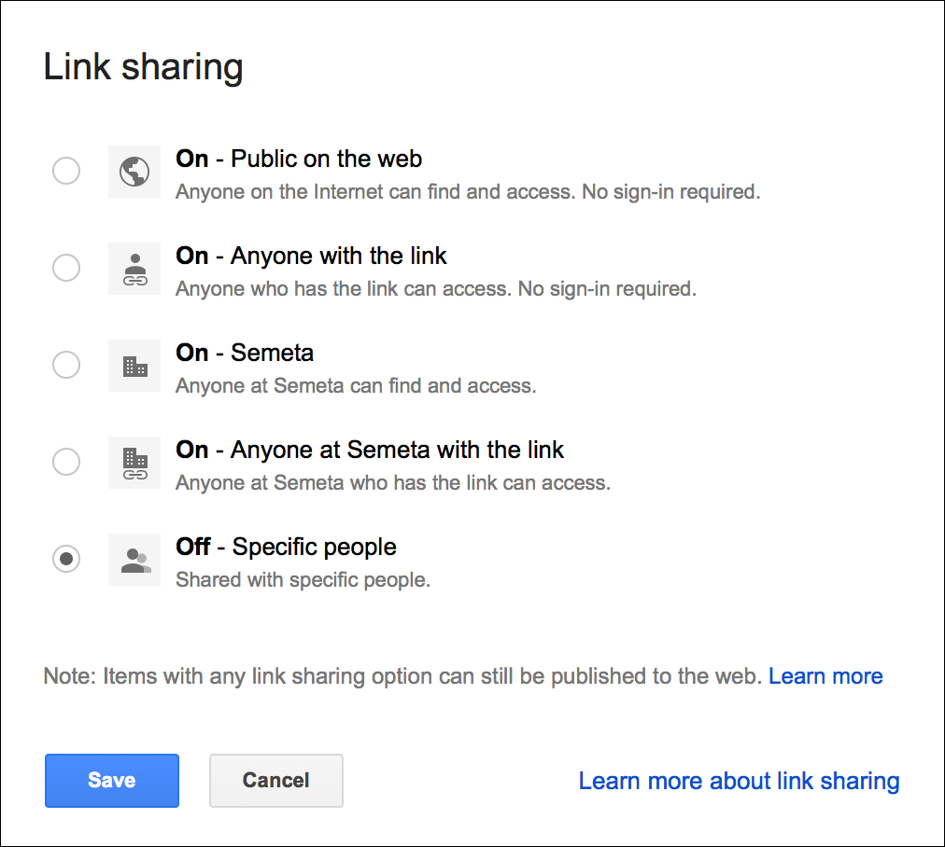Viewport: 945px width, 847px height.
Task: Click the person-with-link icon for Anyone with the link
Action: (134, 269)
